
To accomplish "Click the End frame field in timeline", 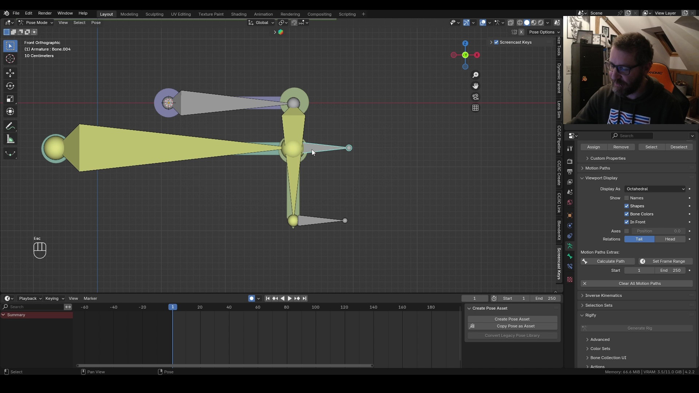I will [x=545, y=298].
